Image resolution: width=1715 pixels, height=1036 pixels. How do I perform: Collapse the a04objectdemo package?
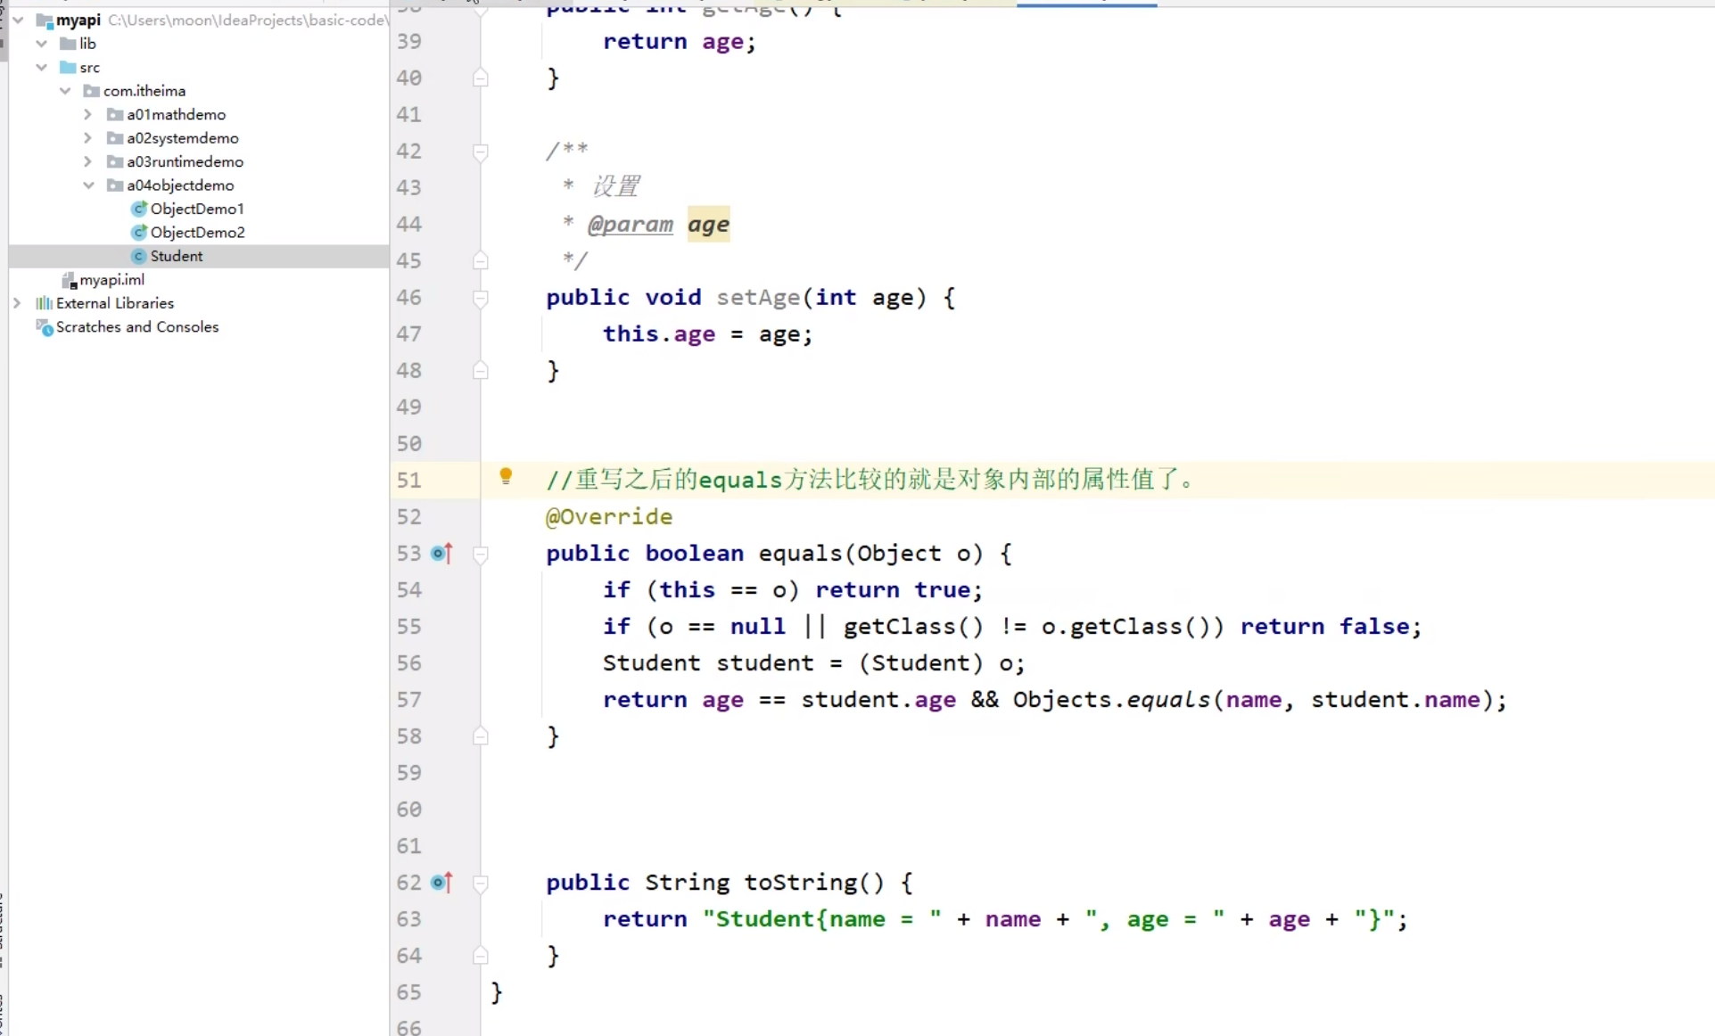[x=88, y=185]
